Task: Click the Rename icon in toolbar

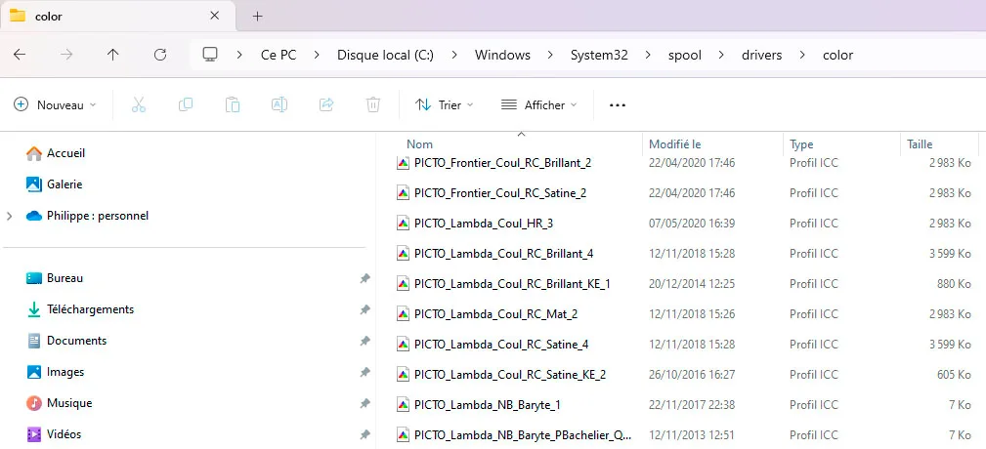Action: [x=279, y=104]
